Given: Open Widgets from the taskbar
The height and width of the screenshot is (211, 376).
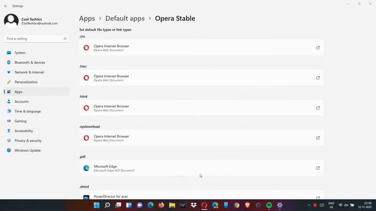Looking at the screenshot, I should point(129,205).
